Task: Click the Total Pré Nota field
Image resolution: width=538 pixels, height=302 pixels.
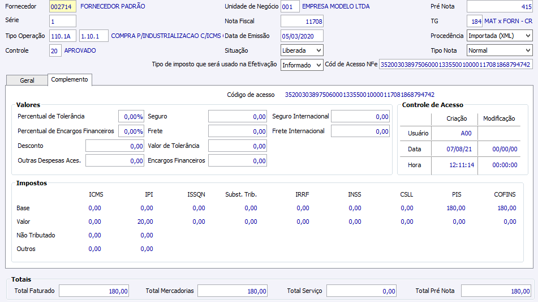Action: tap(496, 291)
